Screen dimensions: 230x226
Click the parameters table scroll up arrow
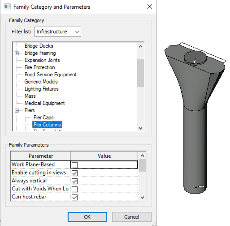click(x=142, y=156)
